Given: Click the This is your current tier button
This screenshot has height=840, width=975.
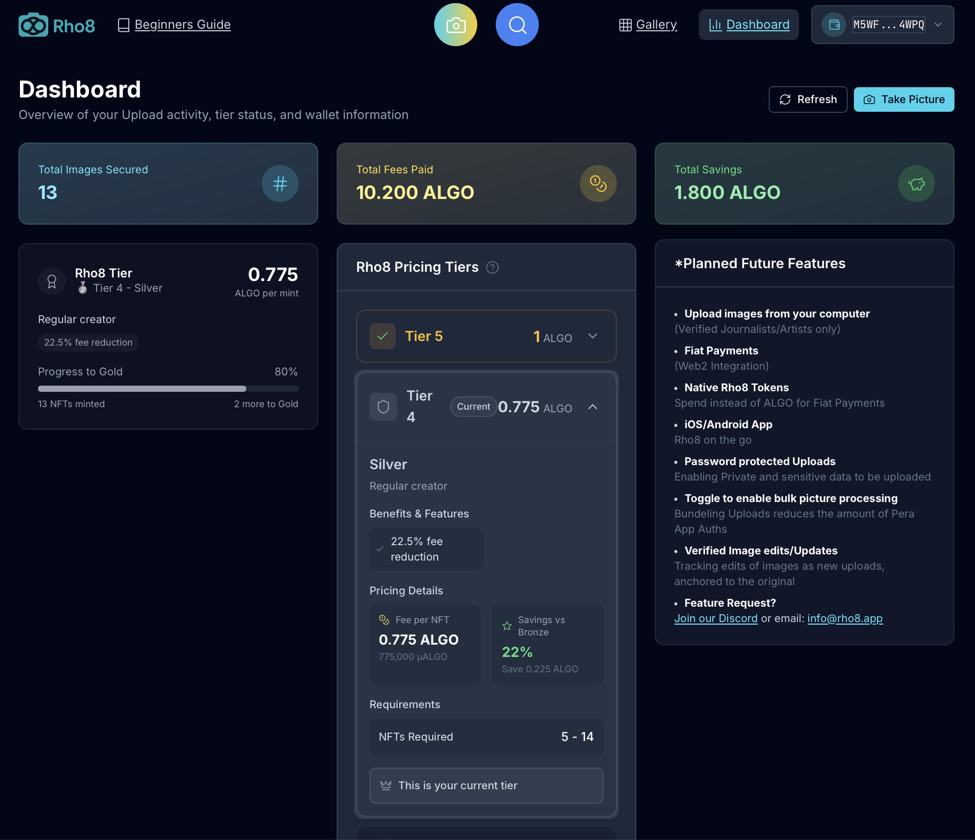Looking at the screenshot, I should [x=486, y=785].
